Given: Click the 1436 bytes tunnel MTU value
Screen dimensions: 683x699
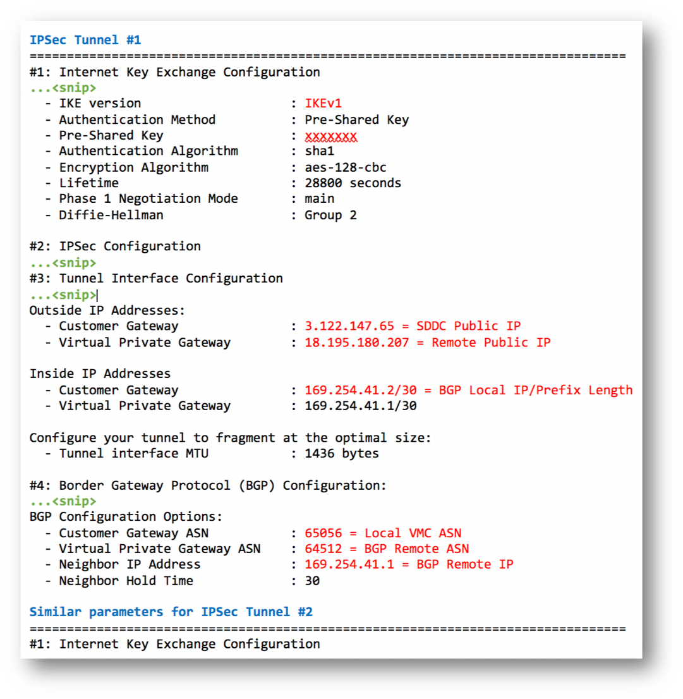Looking at the screenshot, I should 342,453.
